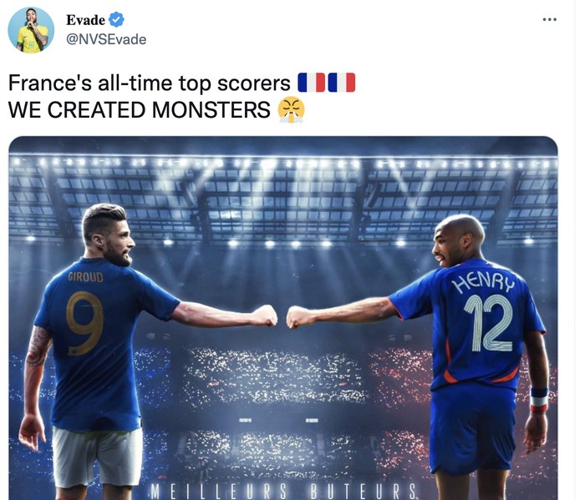This screenshot has width=585, height=500.
Task: Click the angry steaming face emoji
Action: [x=292, y=110]
